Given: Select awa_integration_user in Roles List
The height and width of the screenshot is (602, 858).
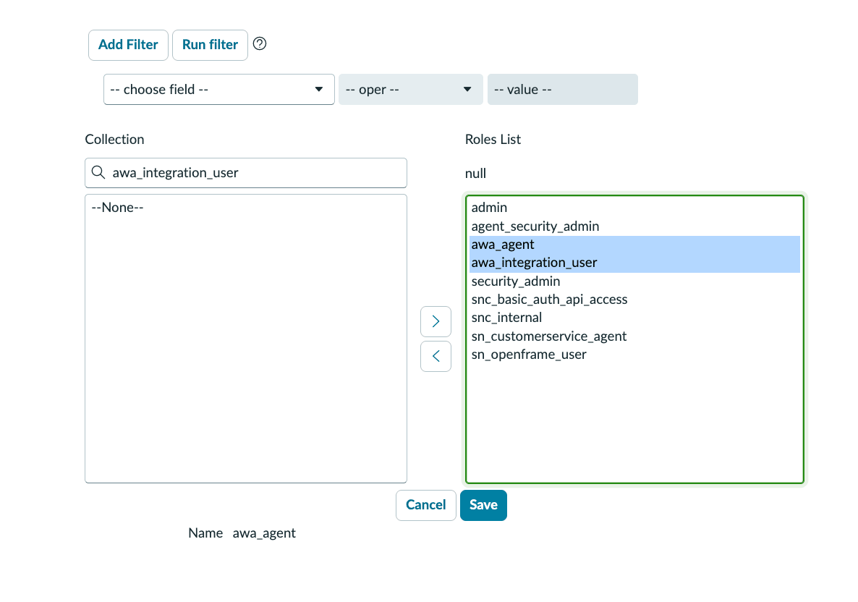Looking at the screenshot, I should point(634,263).
